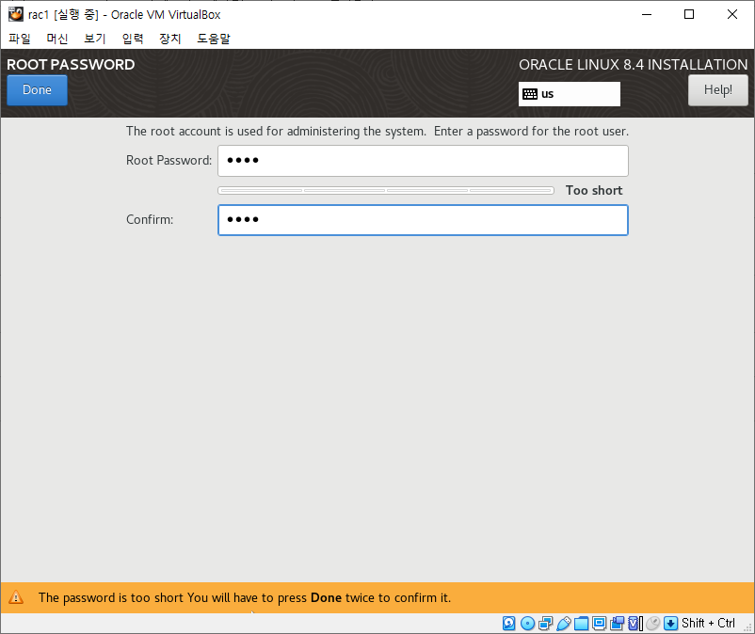Screen dimensions: 755x634
Task: Focus the Root Password input field
Action: 423,161
